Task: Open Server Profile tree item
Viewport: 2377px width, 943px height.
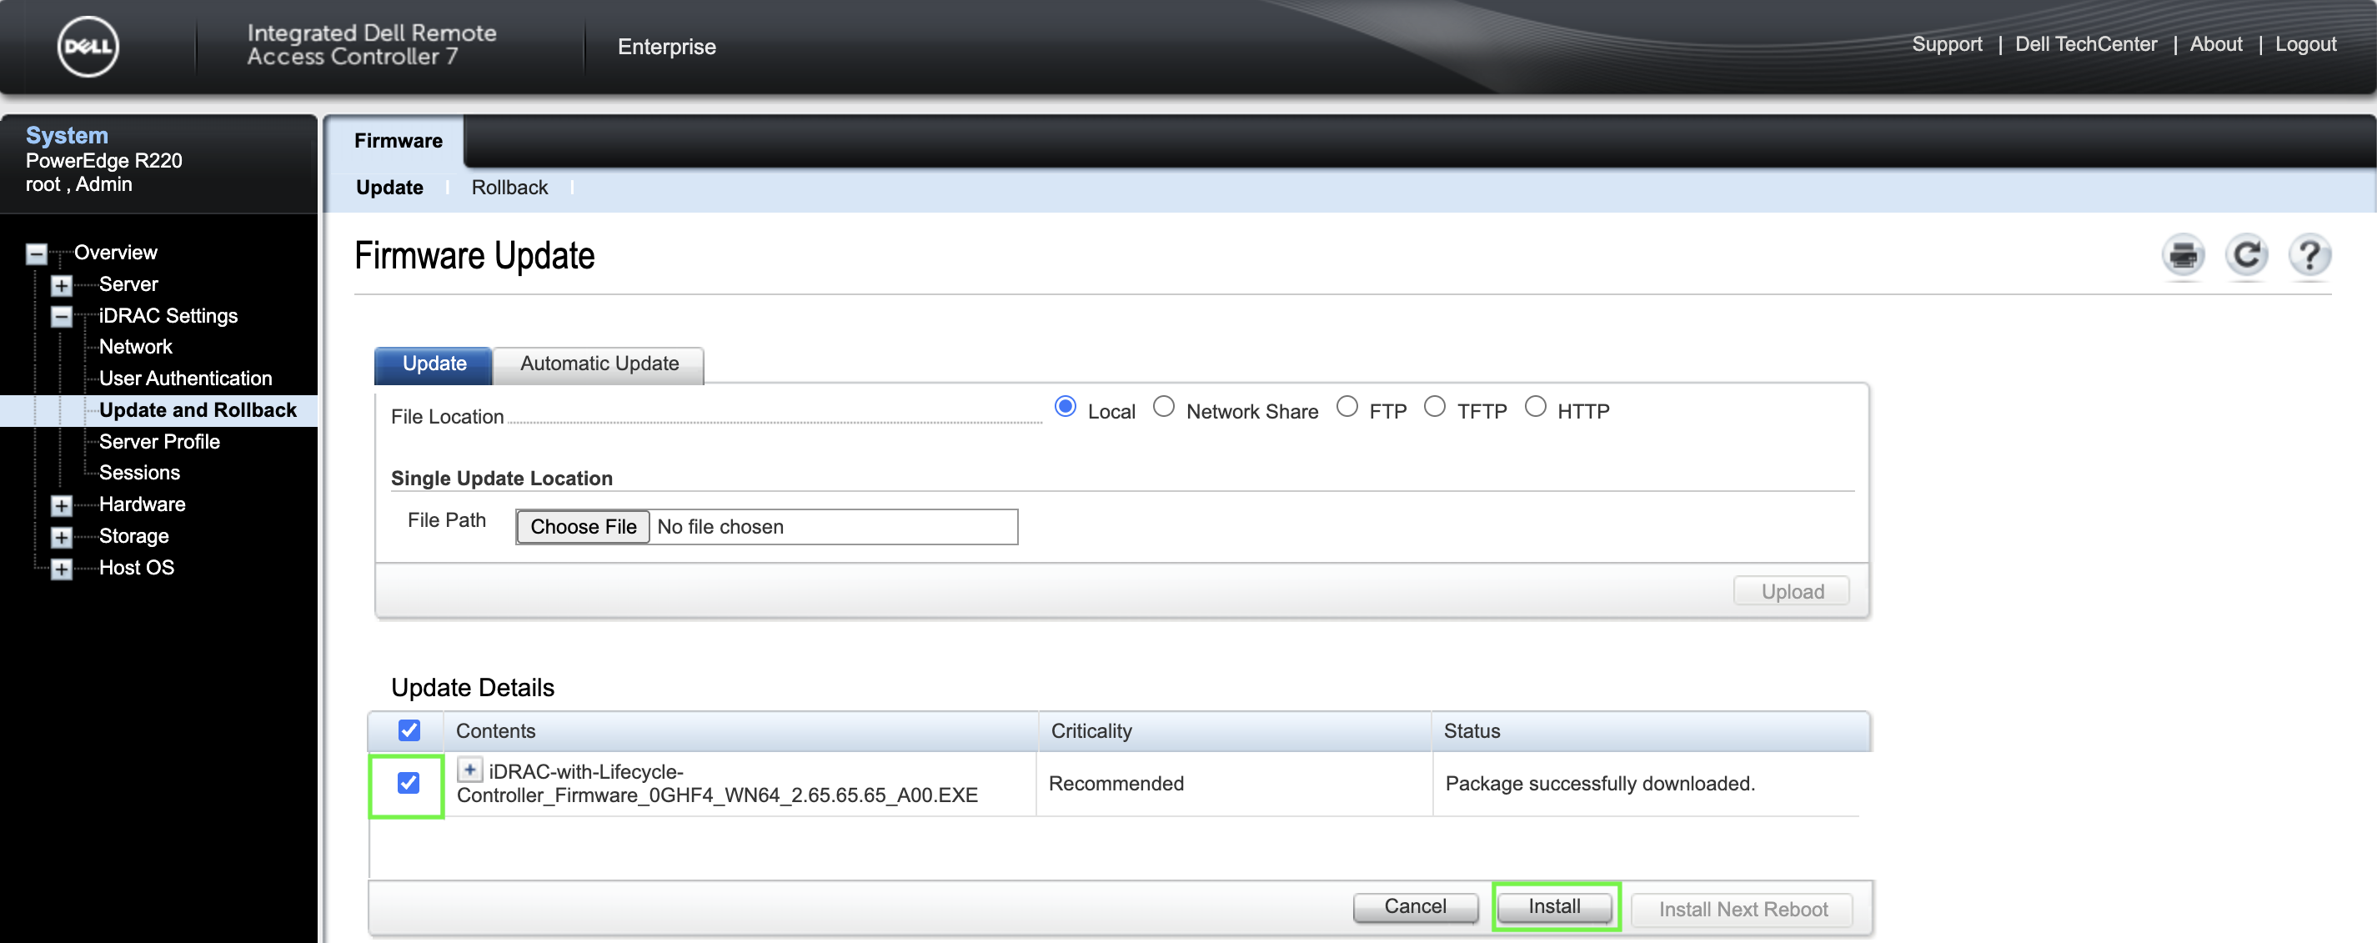Action: (159, 442)
